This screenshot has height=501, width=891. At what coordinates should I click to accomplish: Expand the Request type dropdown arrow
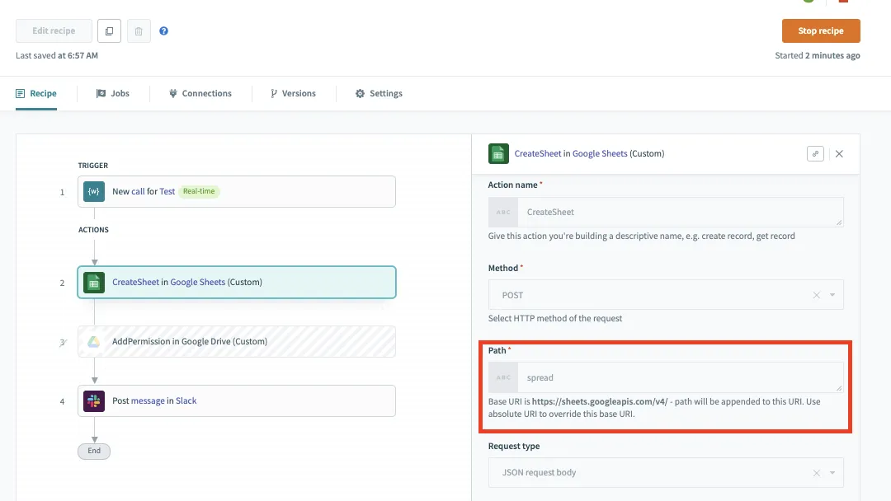point(832,473)
